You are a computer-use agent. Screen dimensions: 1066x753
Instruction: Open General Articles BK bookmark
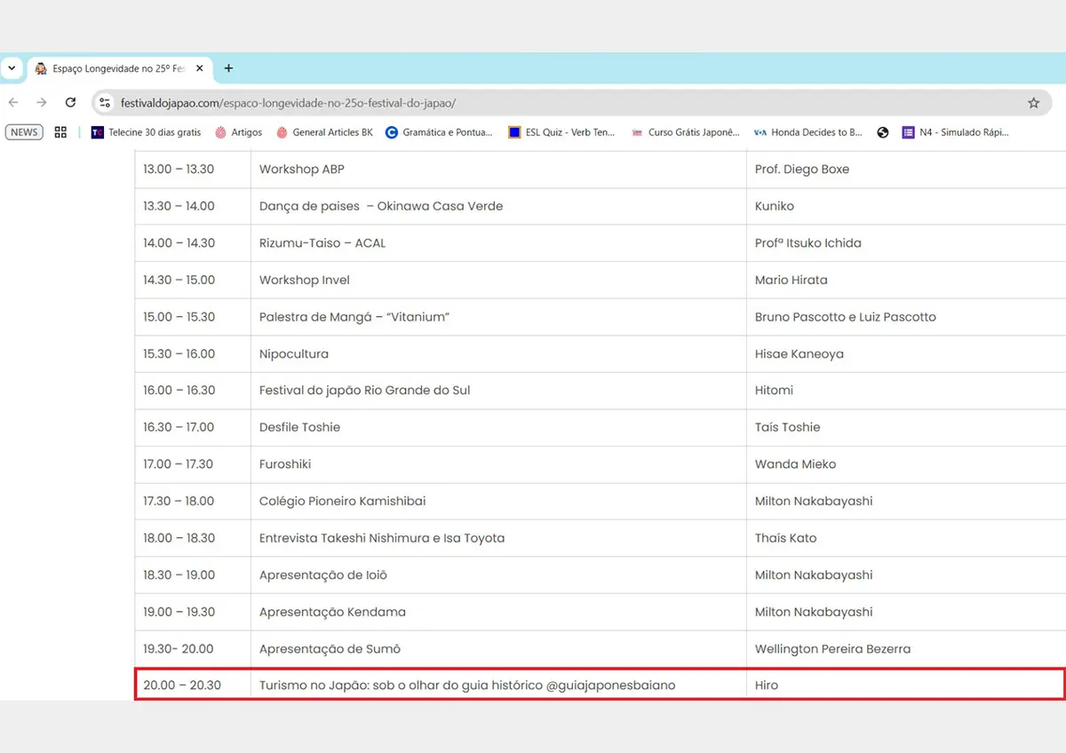[324, 132]
